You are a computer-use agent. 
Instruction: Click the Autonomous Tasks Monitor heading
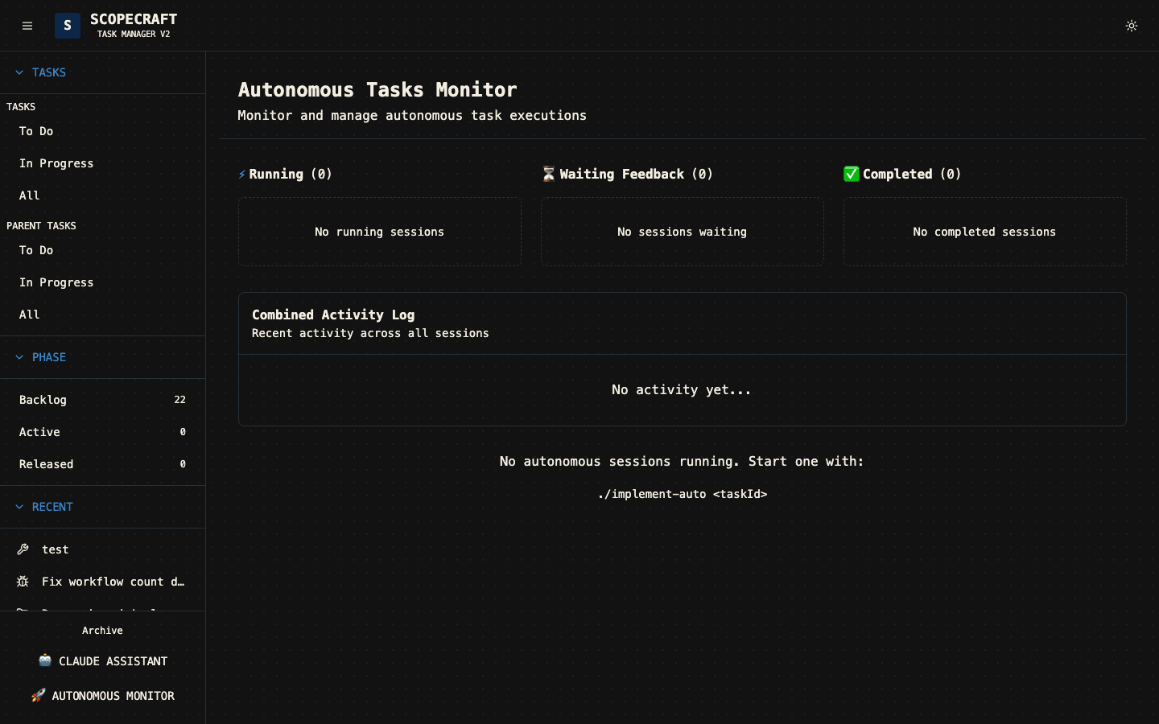[x=377, y=89]
